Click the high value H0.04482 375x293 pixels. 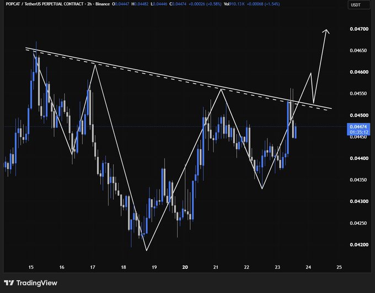coord(140,4)
